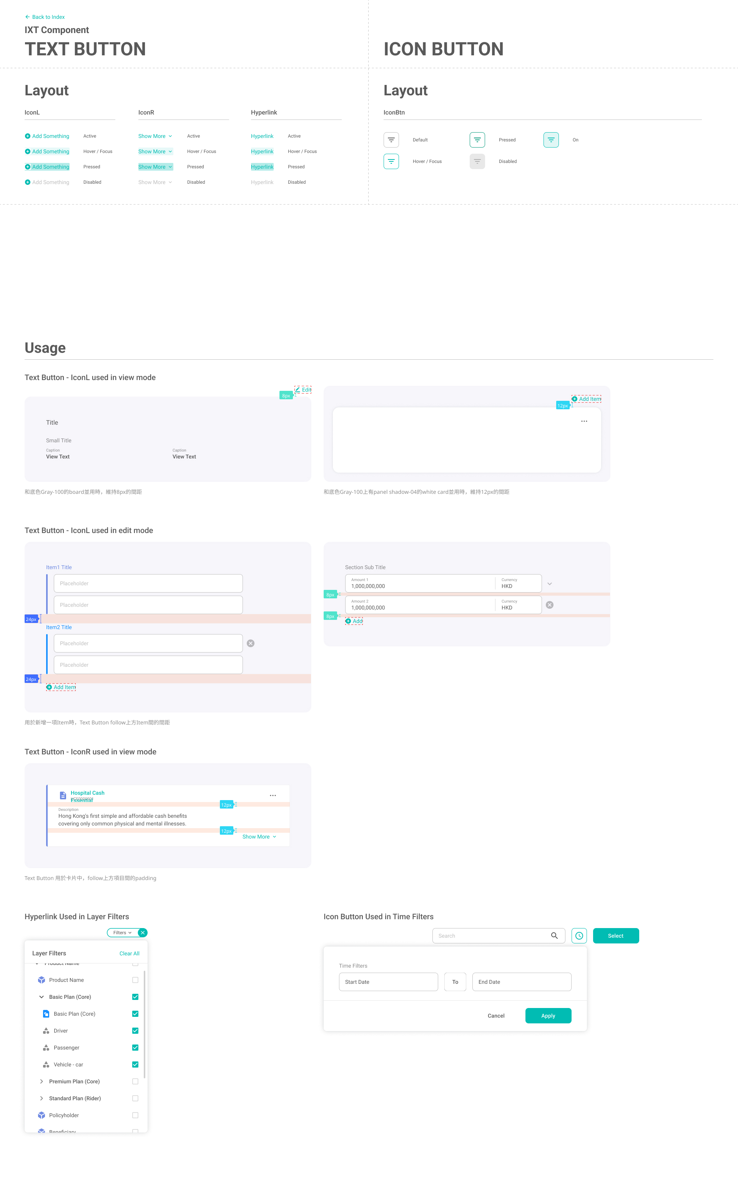Viewport: 738px width, 1194px height.
Task: Click the Start Date input field
Action: (x=388, y=982)
